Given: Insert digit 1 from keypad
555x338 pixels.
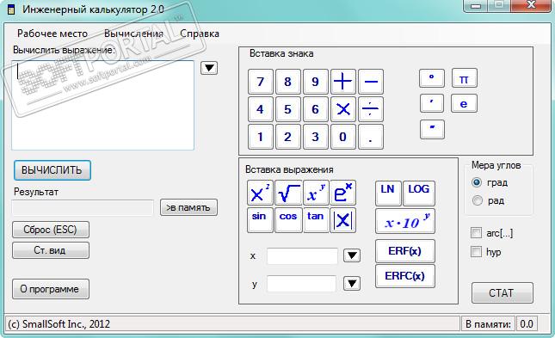Looking at the screenshot, I should [261, 137].
